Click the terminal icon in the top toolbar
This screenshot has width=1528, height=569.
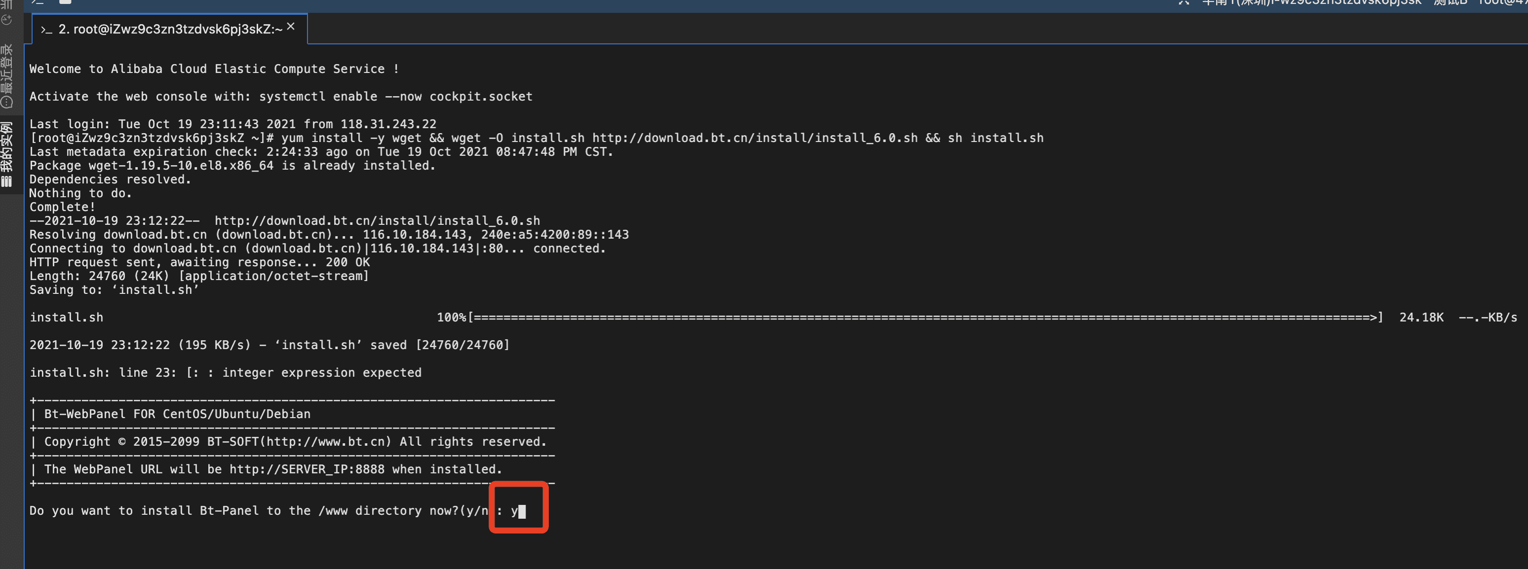point(38,2)
